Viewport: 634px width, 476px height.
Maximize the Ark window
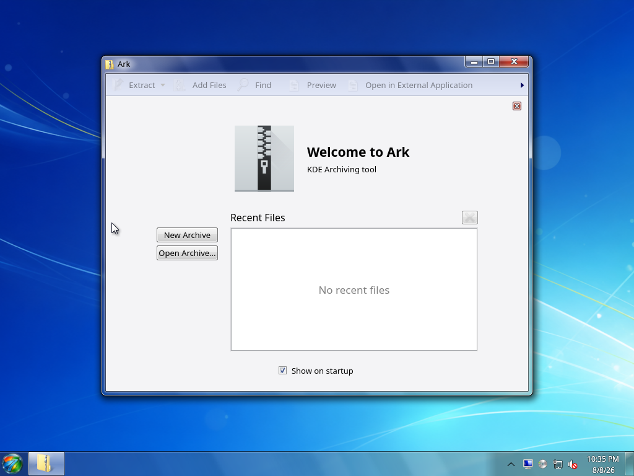[491, 61]
